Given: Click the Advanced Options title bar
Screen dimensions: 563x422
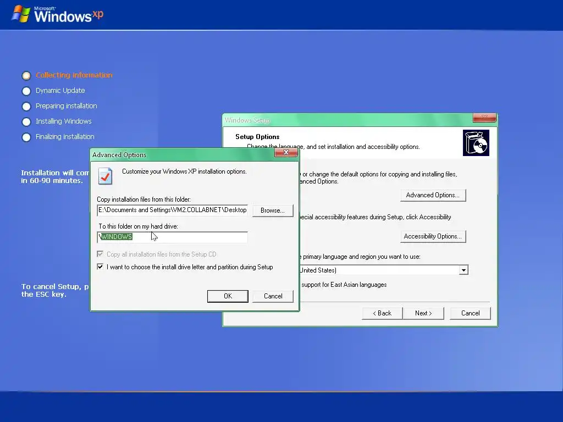Looking at the screenshot, I should [x=181, y=154].
